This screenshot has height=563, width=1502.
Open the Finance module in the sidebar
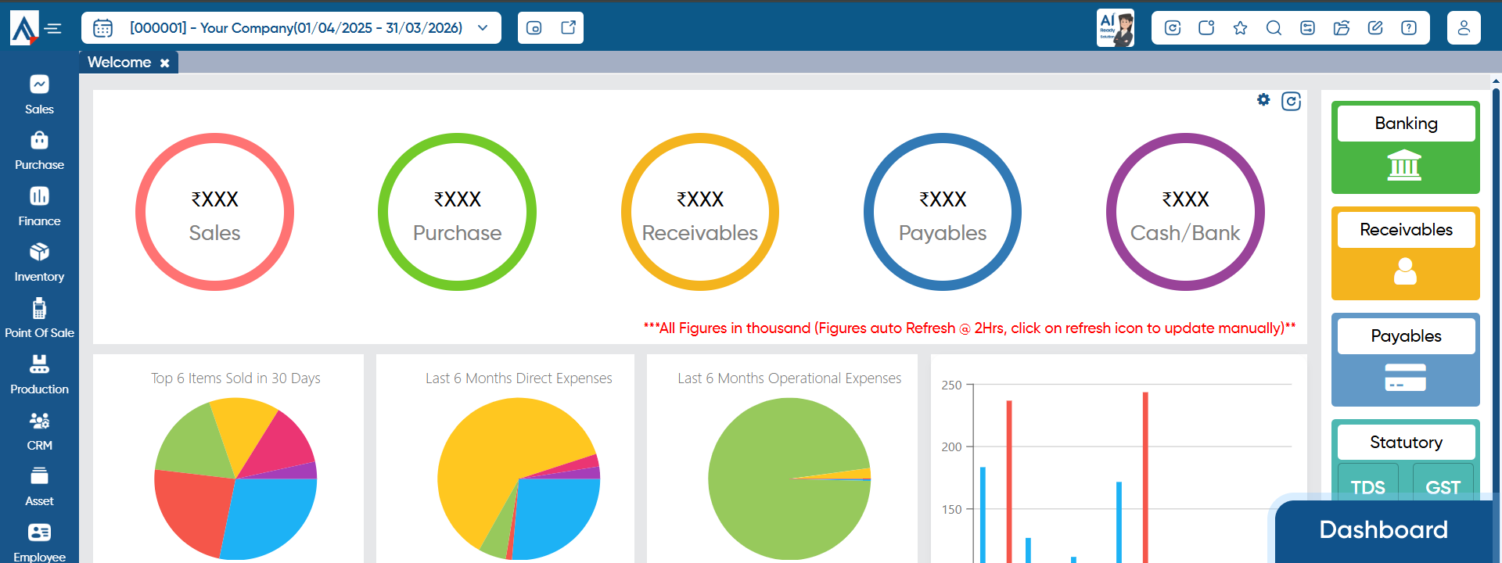pos(39,206)
